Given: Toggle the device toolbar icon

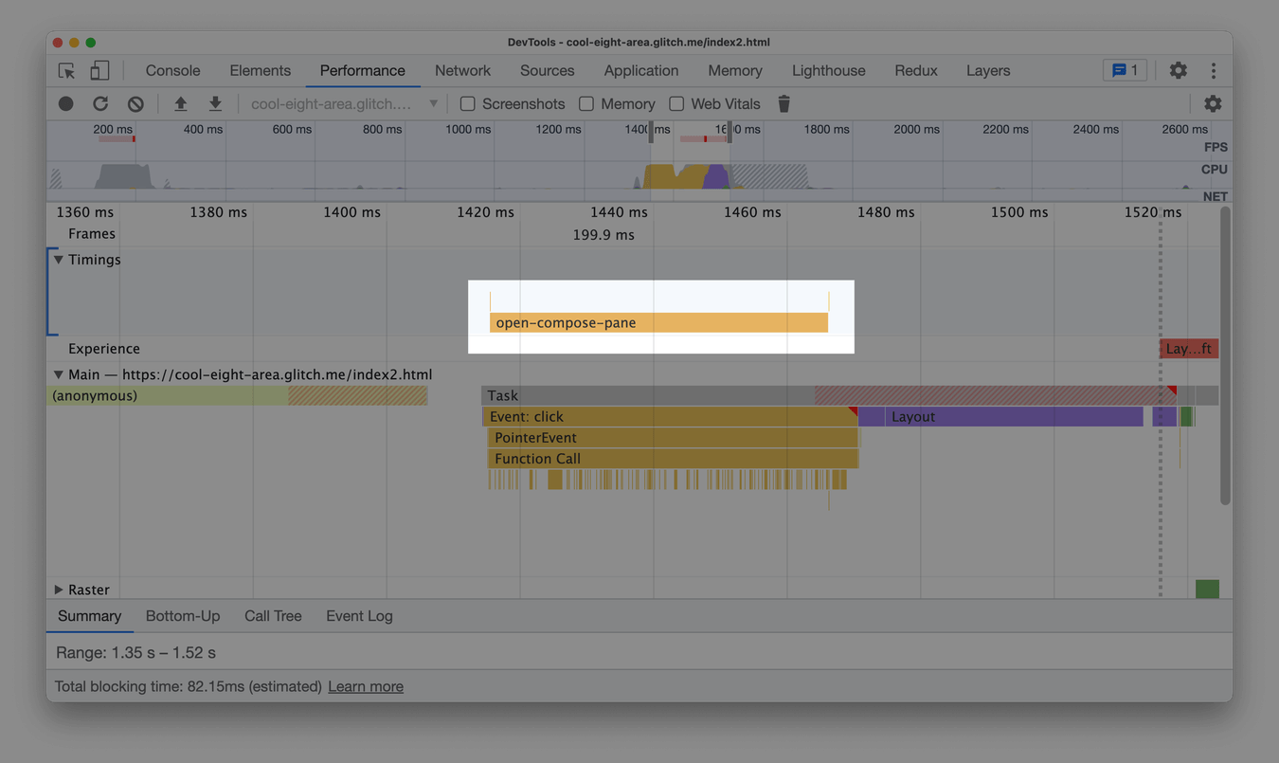Looking at the screenshot, I should pyautogui.click(x=99, y=70).
